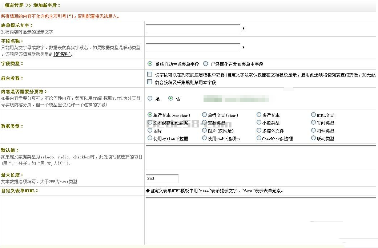The width and height of the screenshot is (378, 248).
Task: Pick 图片(仅网址) data type
Action: pos(204,130)
